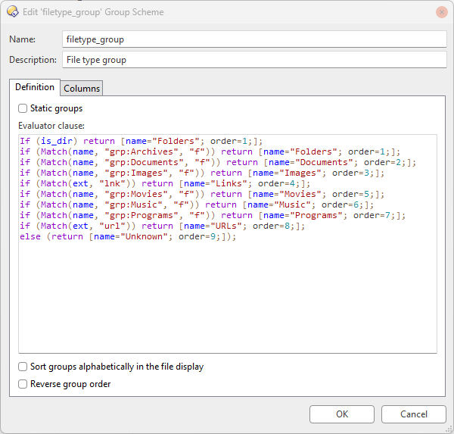Click the Group Scheme app icon in title bar
The image size is (454, 434).
13,12
